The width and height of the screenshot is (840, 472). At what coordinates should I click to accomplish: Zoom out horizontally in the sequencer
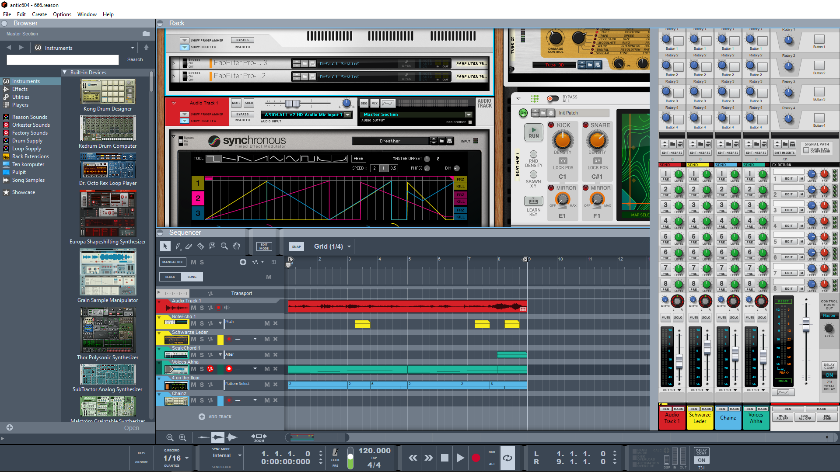pos(170,437)
